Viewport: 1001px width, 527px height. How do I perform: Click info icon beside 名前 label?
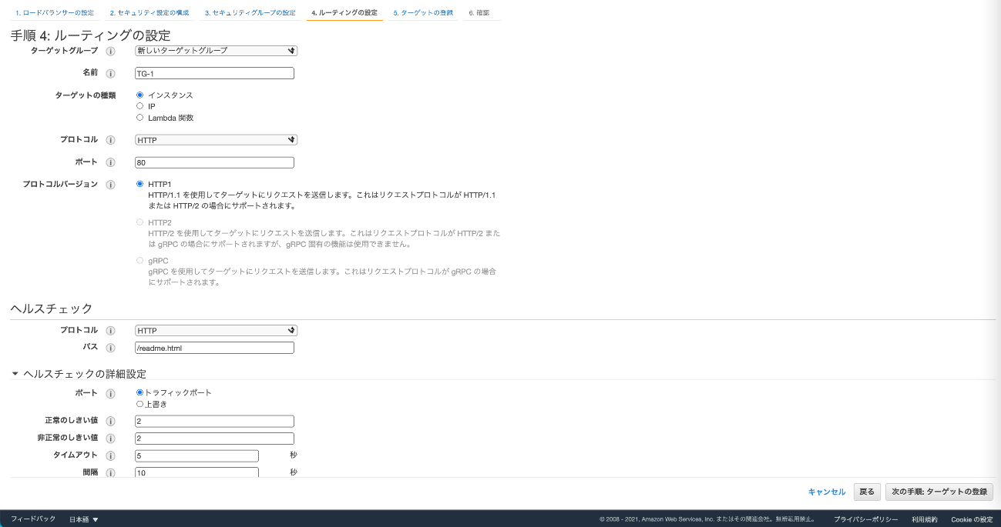tap(110, 74)
